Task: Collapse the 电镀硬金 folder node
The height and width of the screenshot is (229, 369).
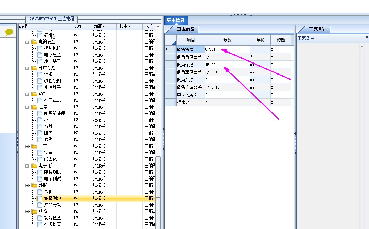Action: 27,42
